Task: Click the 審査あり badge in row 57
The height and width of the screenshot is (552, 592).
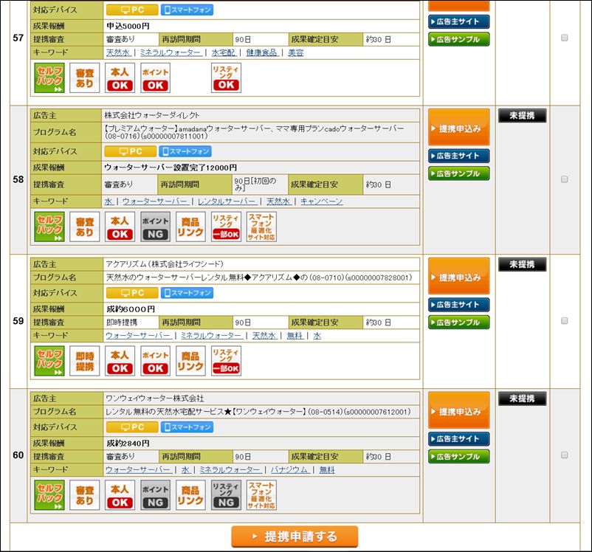Action: pyautogui.click(x=85, y=77)
